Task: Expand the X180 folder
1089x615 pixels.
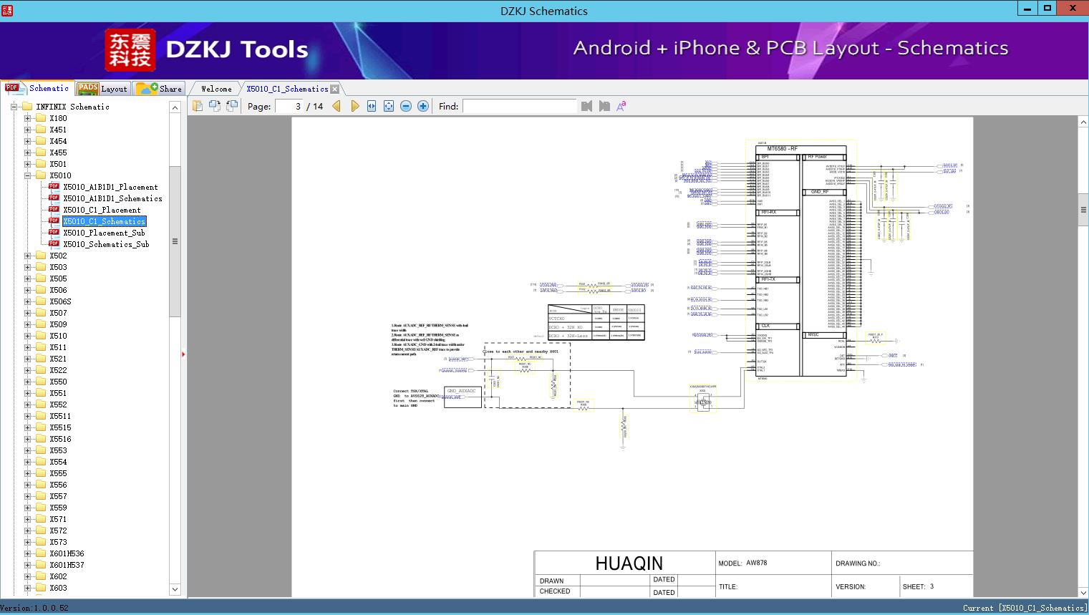Action: coord(27,118)
